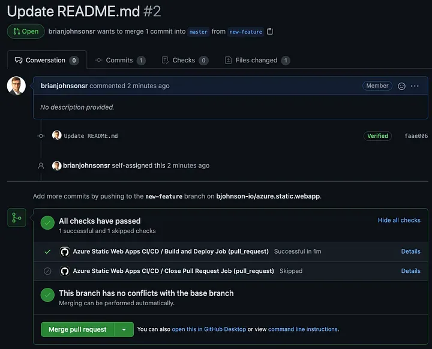Open commit hash faae006
This screenshot has height=349, width=432.
tap(416, 136)
